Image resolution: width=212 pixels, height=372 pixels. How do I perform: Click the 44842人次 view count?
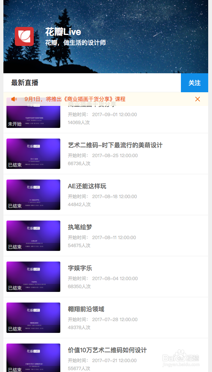click(79, 205)
